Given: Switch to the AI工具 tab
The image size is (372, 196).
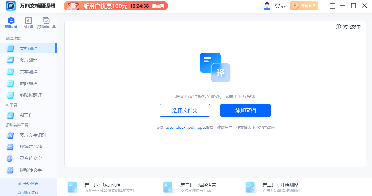Looking at the screenshot, I should pos(28,23).
